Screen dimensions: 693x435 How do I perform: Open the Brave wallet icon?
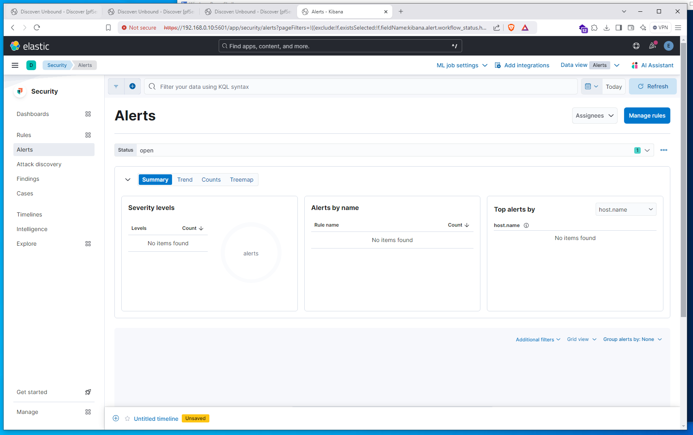coord(631,28)
